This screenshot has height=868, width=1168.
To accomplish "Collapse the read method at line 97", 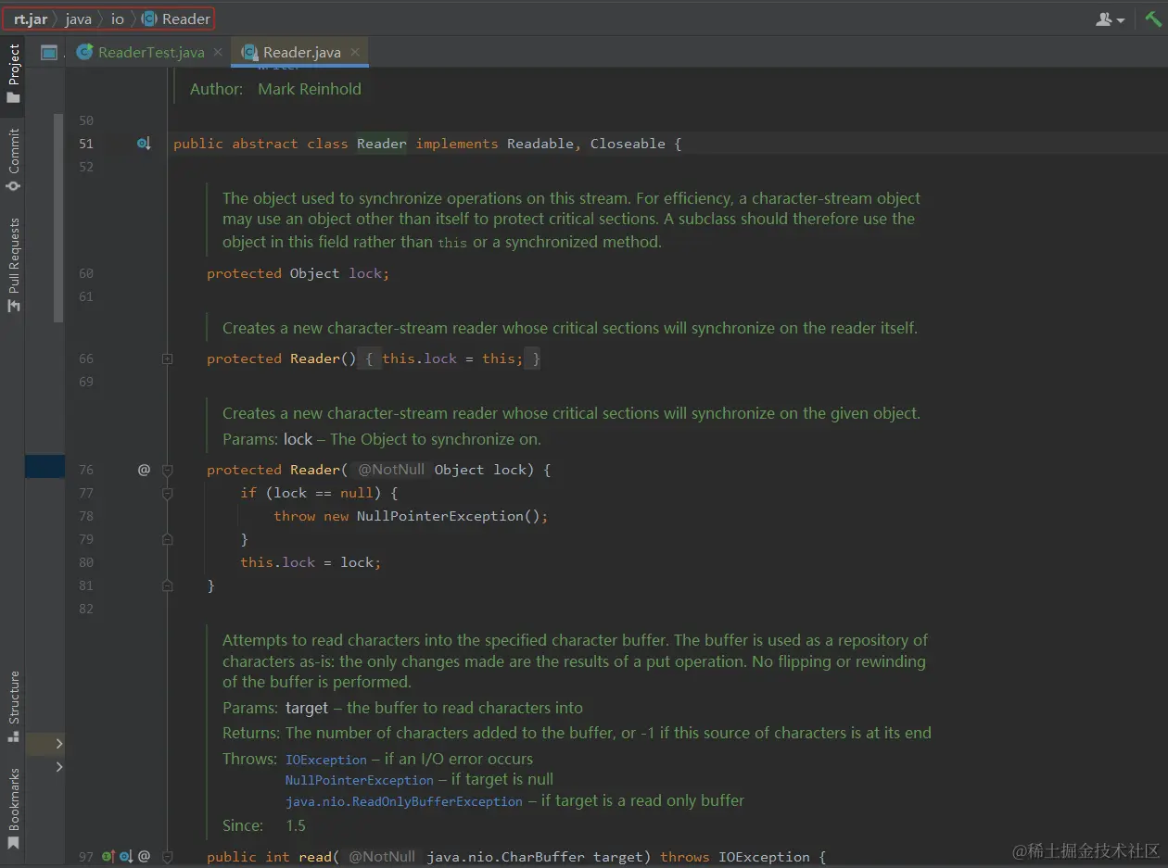I will [167, 857].
